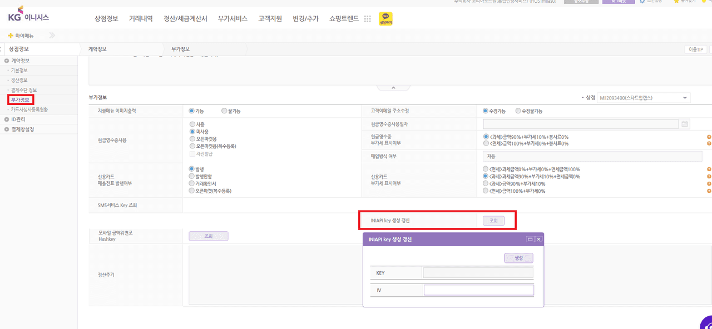Select 불가능 for 지불메뉴 이미지출력
Screen dimensions: 712x329
pos(224,111)
